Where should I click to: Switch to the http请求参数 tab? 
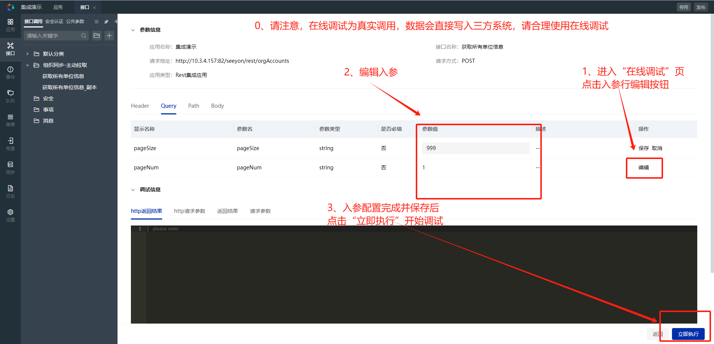pyautogui.click(x=190, y=211)
